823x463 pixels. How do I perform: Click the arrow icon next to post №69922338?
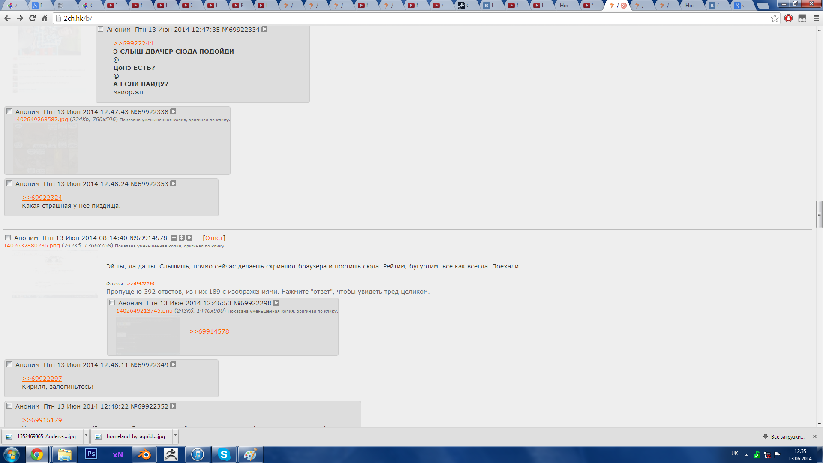pyautogui.click(x=173, y=111)
